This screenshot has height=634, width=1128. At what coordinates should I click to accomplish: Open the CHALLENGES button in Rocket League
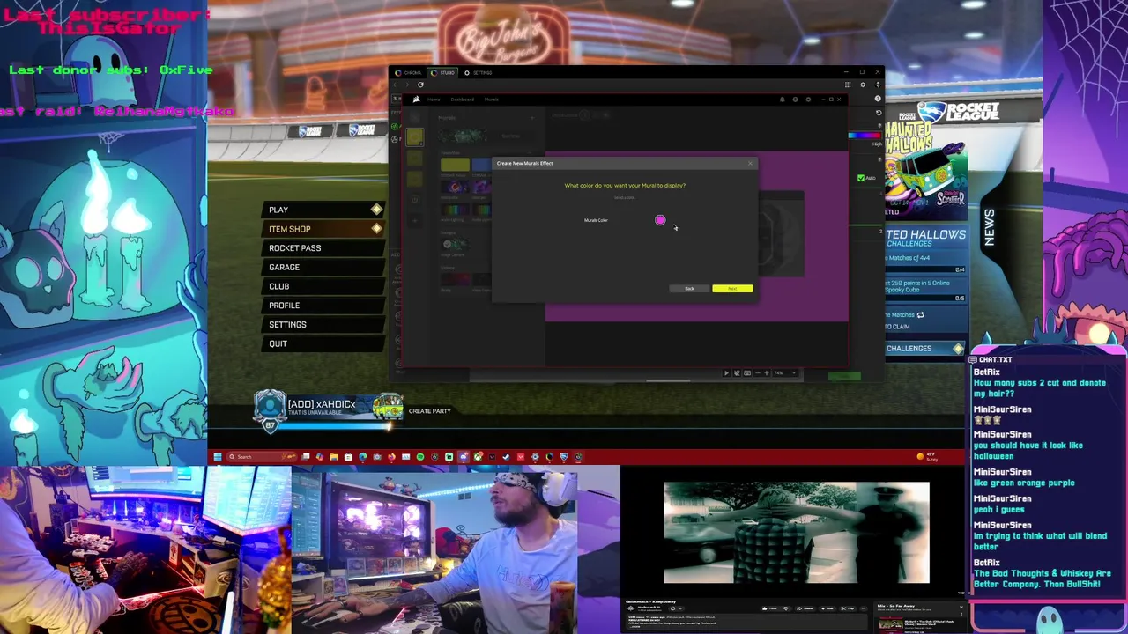[924, 349]
